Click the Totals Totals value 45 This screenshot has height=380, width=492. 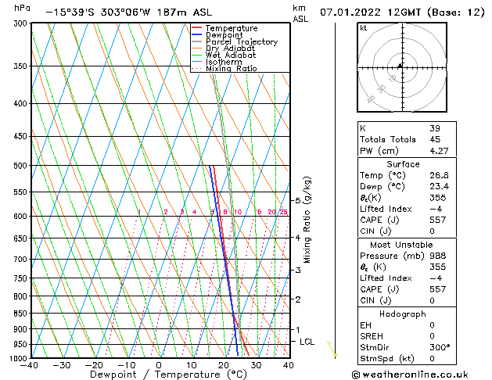(x=435, y=139)
